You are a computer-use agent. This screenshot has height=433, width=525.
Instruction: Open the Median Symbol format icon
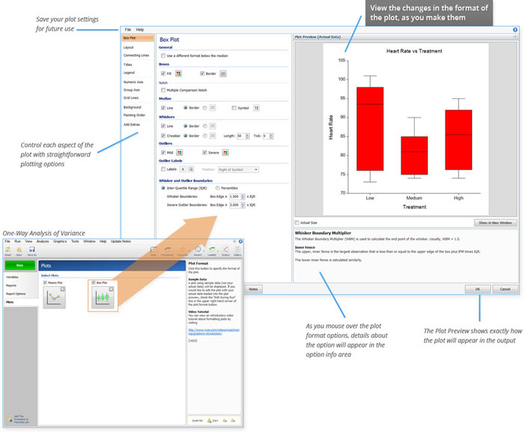coord(257,108)
